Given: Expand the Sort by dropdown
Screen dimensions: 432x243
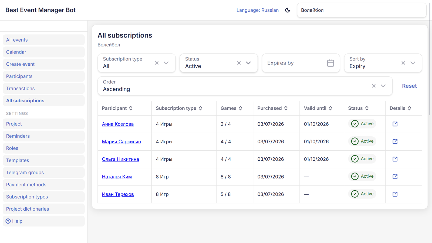Looking at the screenshot, I should (413, 63).
